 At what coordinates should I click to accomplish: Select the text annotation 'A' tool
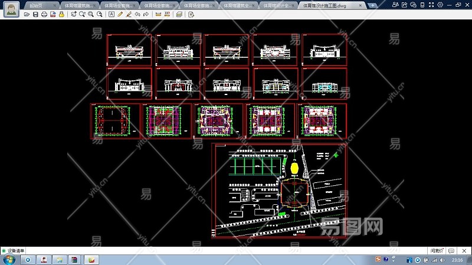pos(112,14)
